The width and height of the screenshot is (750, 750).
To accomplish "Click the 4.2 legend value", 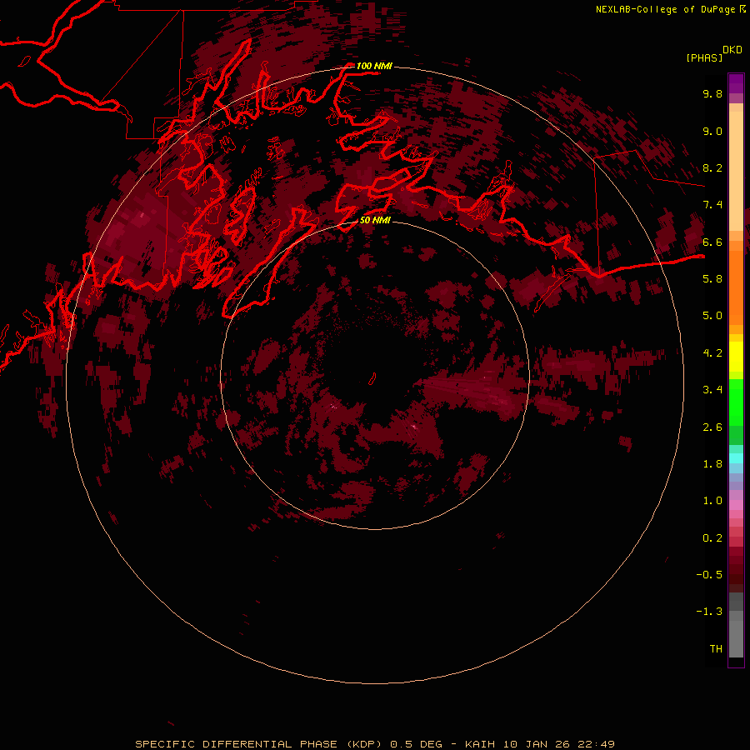I will tap(712, 353).
